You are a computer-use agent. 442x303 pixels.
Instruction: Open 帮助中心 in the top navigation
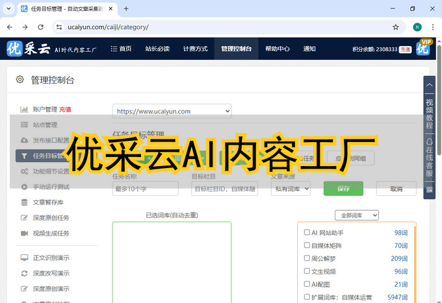278,49
